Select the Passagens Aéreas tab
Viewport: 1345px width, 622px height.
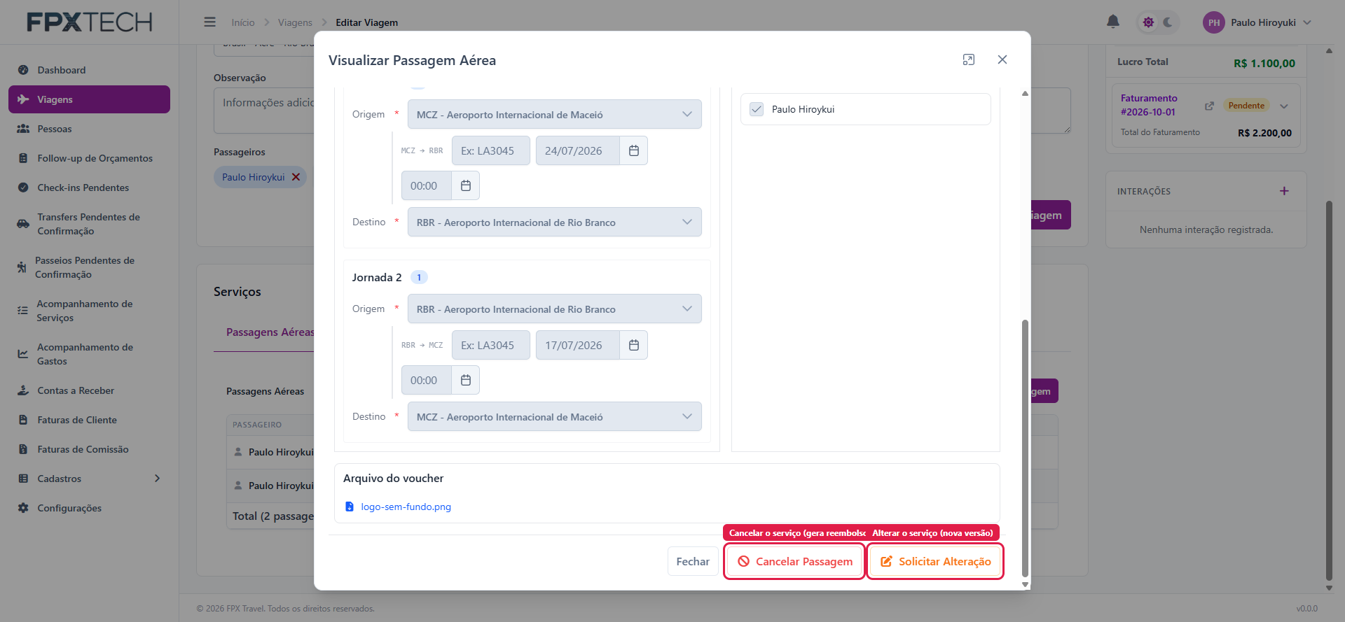point(270,332)
